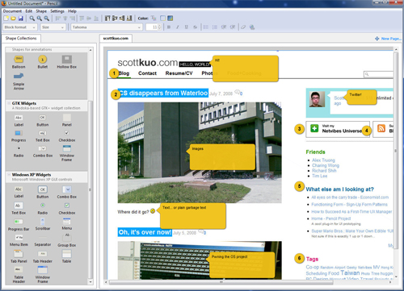The height and width of the screenshot is (291, 404).
Task: Open the Block format dropdown
Action: 19,27
